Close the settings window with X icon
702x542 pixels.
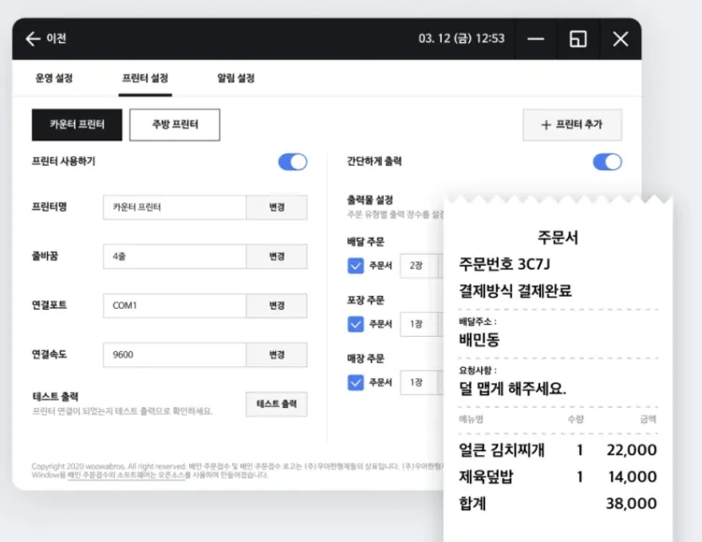click(x=620, y=38)
